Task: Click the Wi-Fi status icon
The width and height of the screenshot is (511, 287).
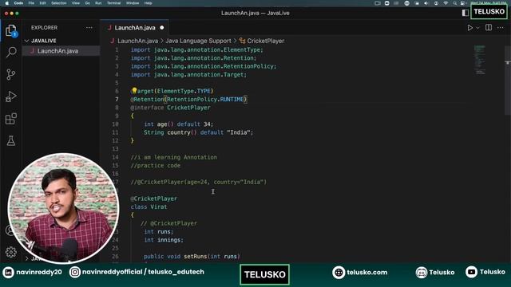Action: [x=446, y=3]
